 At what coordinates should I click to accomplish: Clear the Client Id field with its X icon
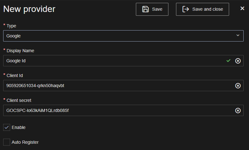(238, 86)
